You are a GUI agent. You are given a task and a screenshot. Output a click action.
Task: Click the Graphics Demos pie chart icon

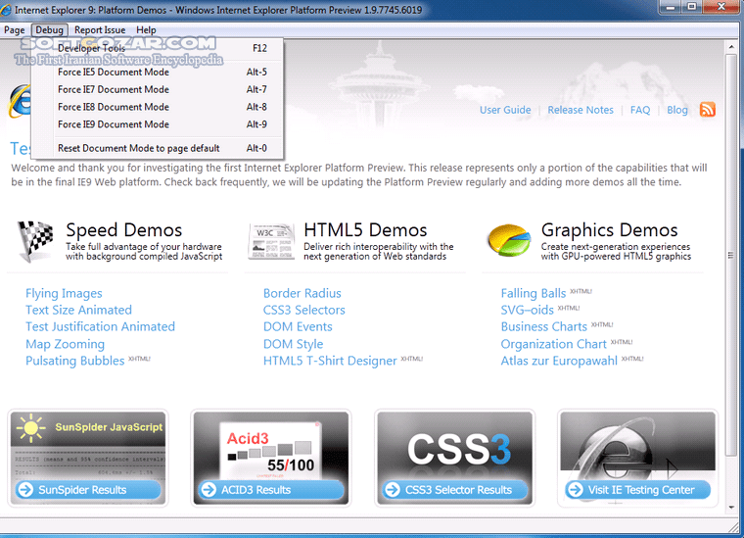(x=509, y=240)
